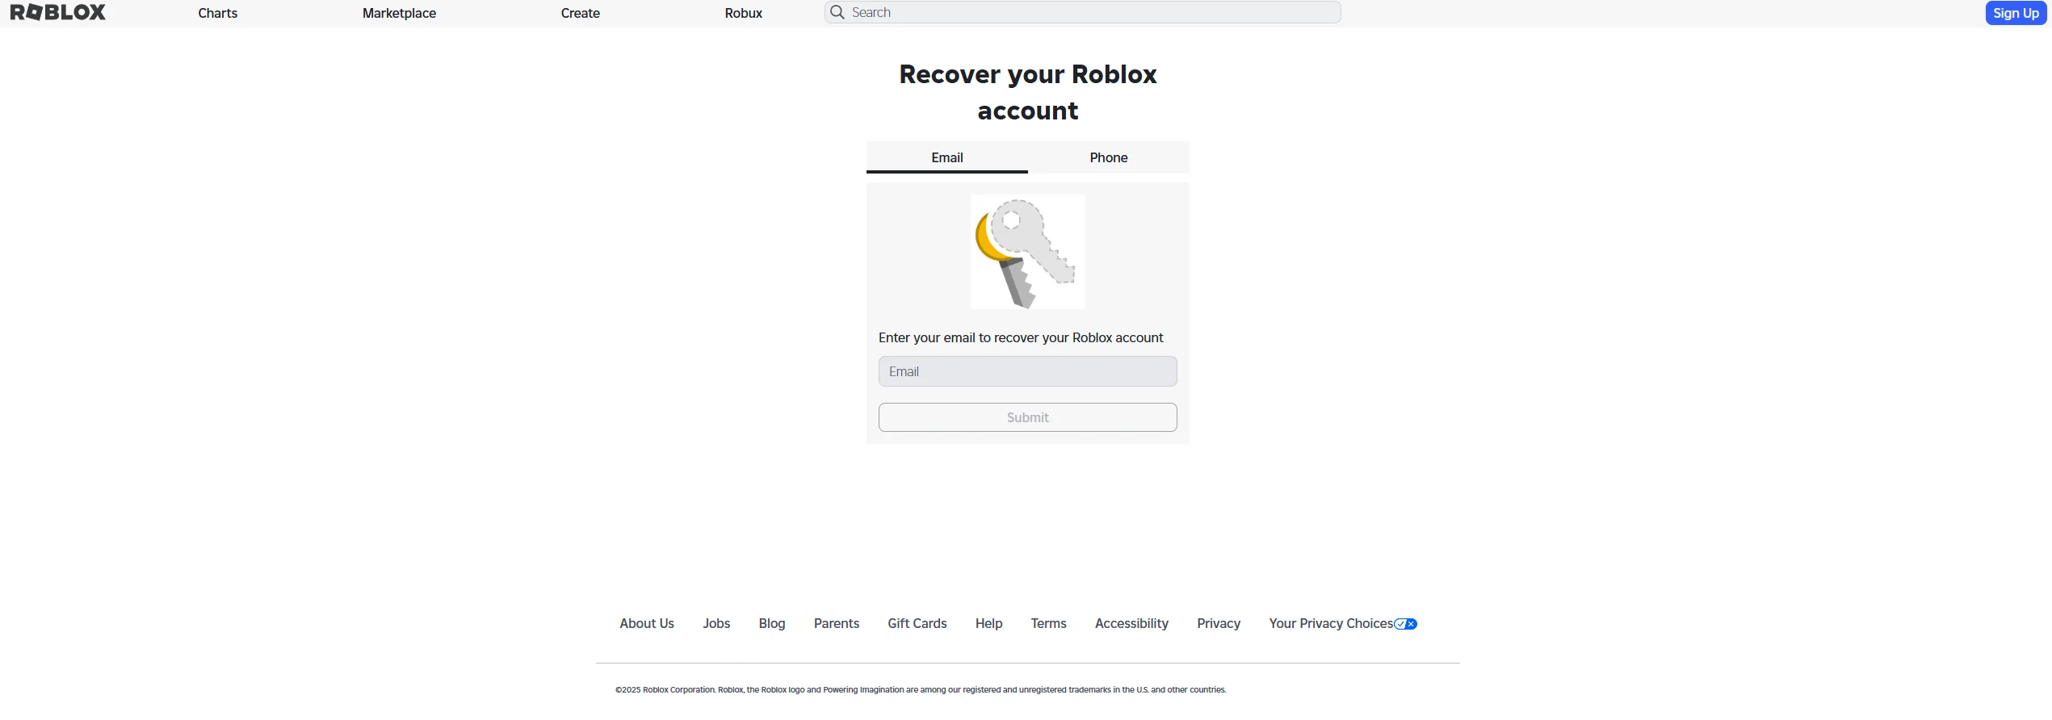Viewport: 2052px width, 720px height.
Task: Click the Sign Up button
Action: (2016, 13)
